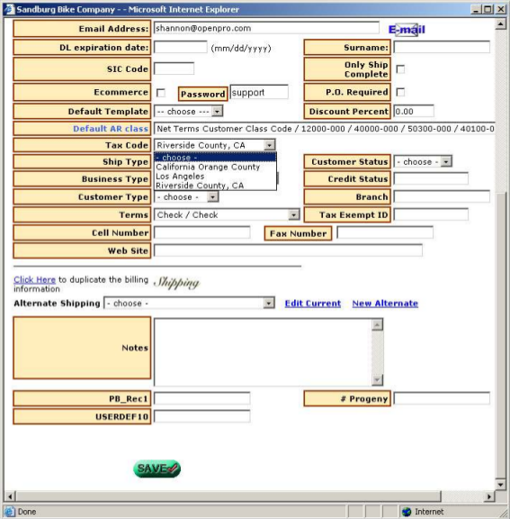Click the DL expiration date field

pyautogui.click(x=181, y=48)
